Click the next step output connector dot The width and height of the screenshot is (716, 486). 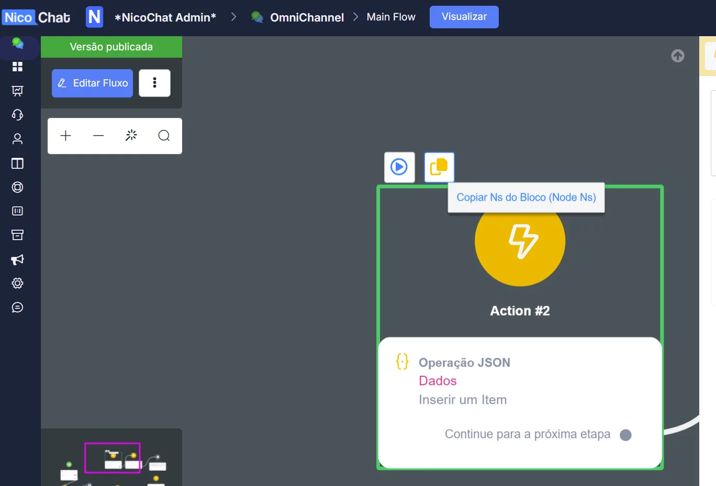[x=625, y=435]
